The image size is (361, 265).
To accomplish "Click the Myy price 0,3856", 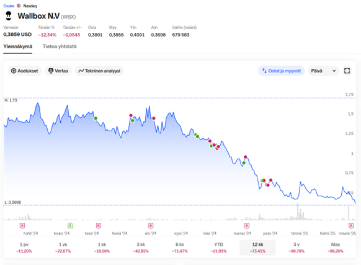I will [116, 35].
